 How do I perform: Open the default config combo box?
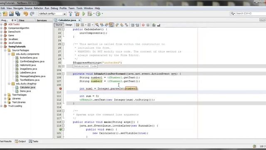point(52,14)
